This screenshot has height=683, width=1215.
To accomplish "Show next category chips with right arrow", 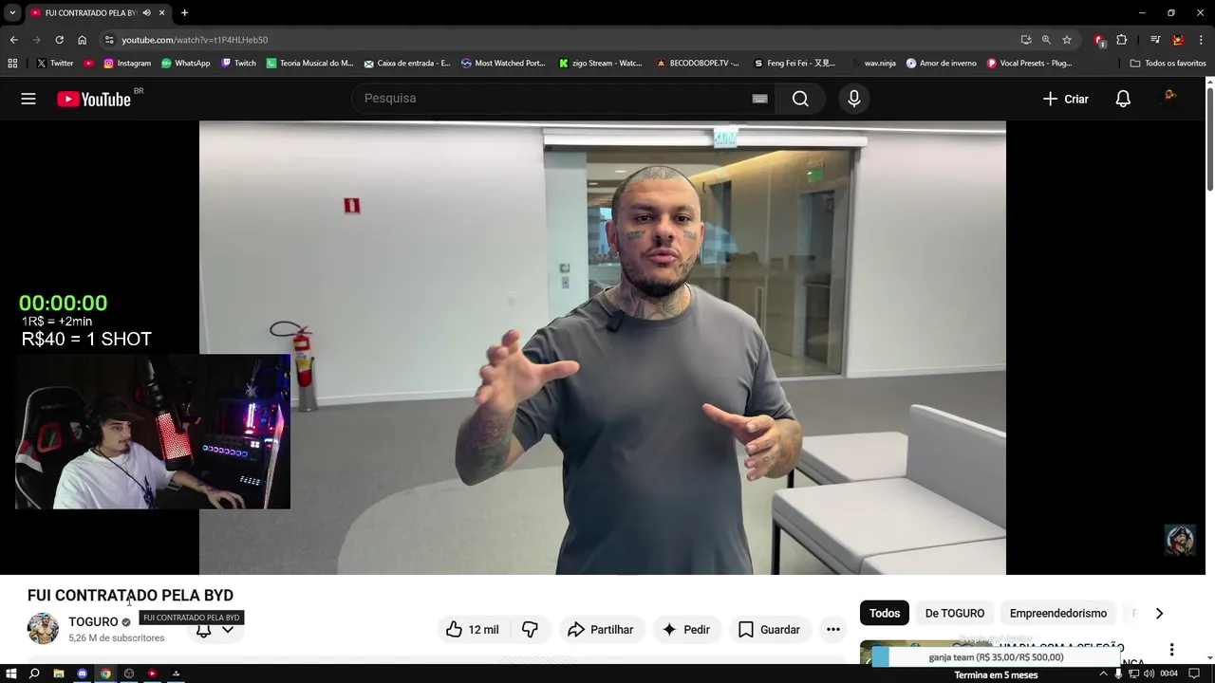I will tap(1159, 614).
